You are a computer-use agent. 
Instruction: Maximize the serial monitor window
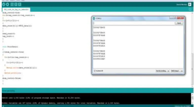tap(175, 18)
